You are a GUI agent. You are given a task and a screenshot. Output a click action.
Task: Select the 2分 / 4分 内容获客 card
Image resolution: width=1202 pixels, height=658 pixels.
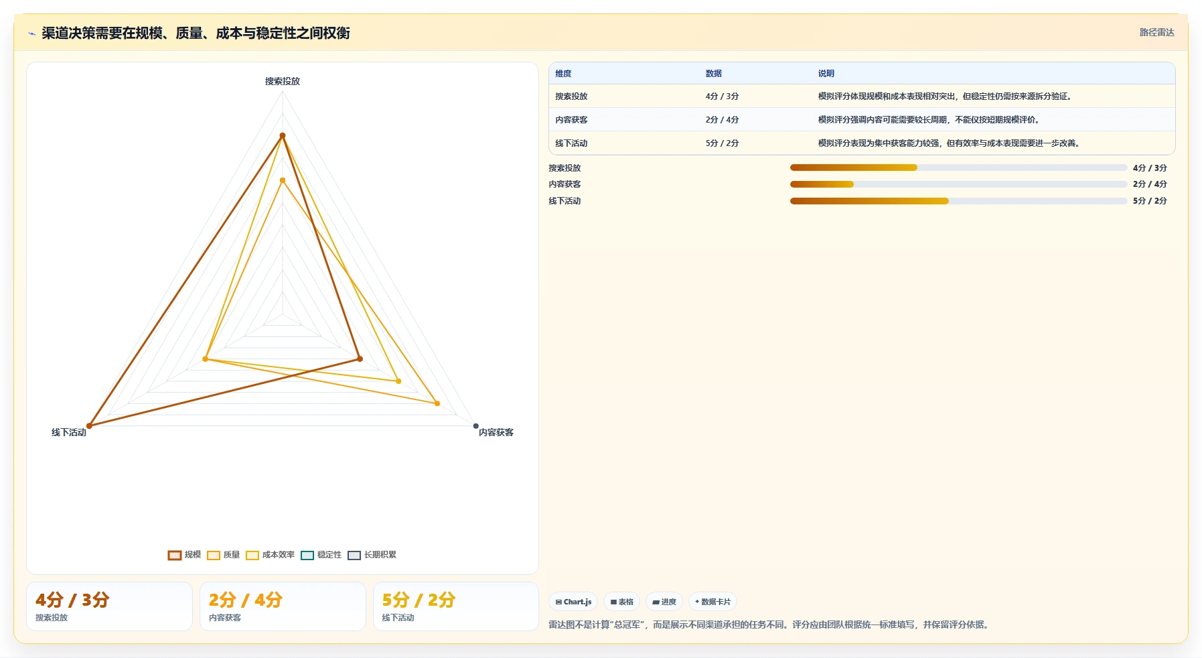[283, 606]
